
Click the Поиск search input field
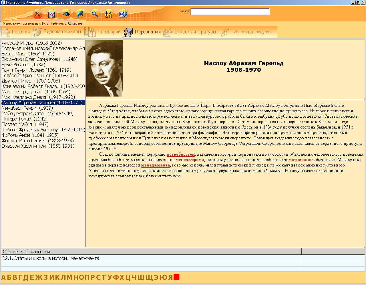[x=230, y=12]
